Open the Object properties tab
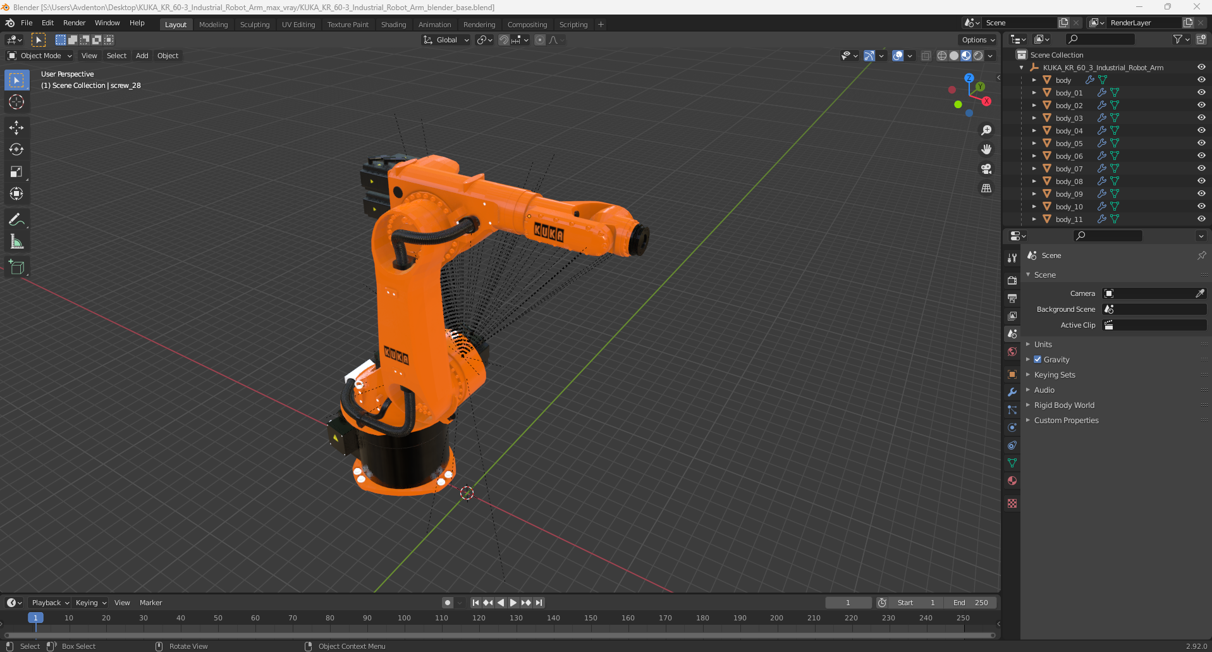Image resolution: width=1212 pixels, height=652 pixels. coord(1012,374)
